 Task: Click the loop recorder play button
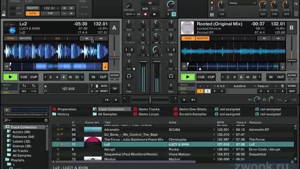[x=154, y=14]
